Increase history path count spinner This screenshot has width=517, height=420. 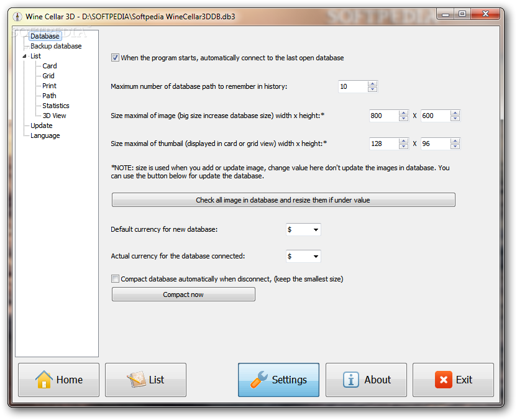pos(372,84)
